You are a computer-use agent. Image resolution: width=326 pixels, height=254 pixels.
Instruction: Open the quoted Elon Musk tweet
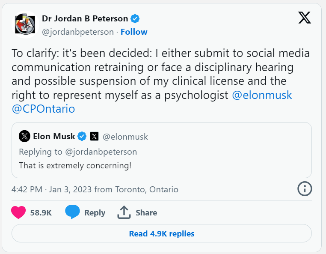pyautogui.click(x=162, y=150)
